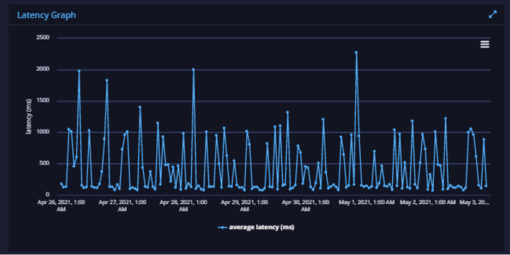Click the first tall peak after Apr 26

point(79,71)
